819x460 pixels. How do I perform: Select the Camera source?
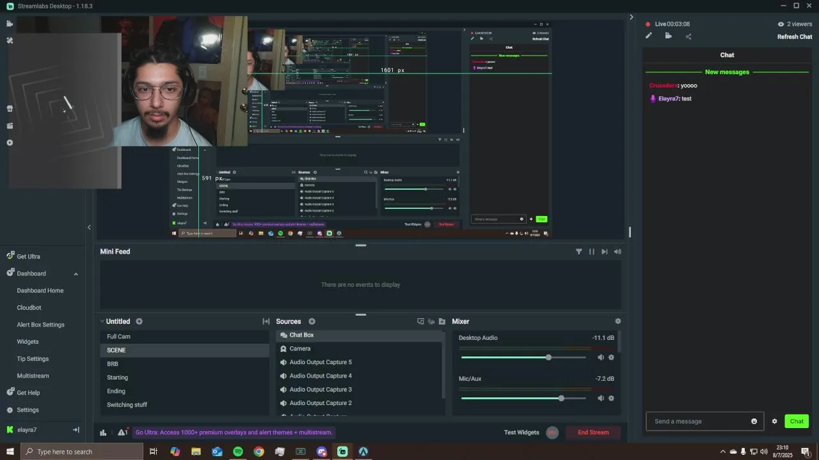point(359,349)
